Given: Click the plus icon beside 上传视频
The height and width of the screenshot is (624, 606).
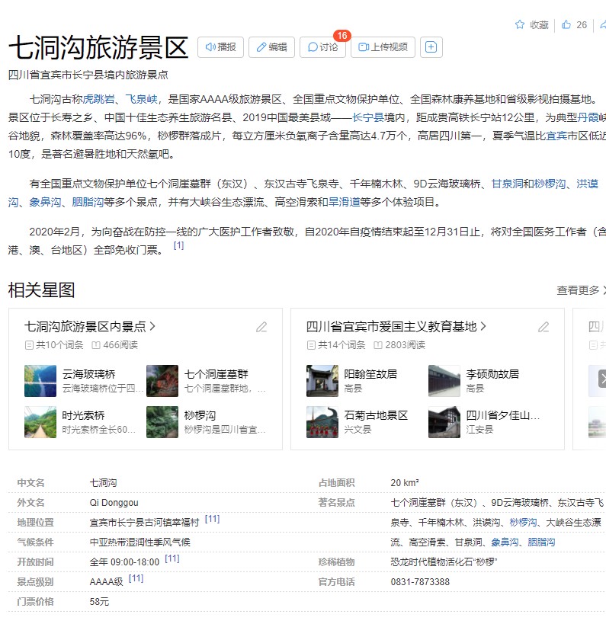Looking at the screenshot, I should pos(431,47).
